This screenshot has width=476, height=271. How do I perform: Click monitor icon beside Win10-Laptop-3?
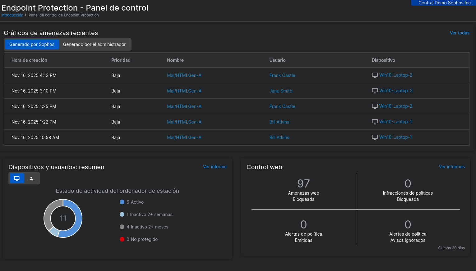[x=375, y=91]
